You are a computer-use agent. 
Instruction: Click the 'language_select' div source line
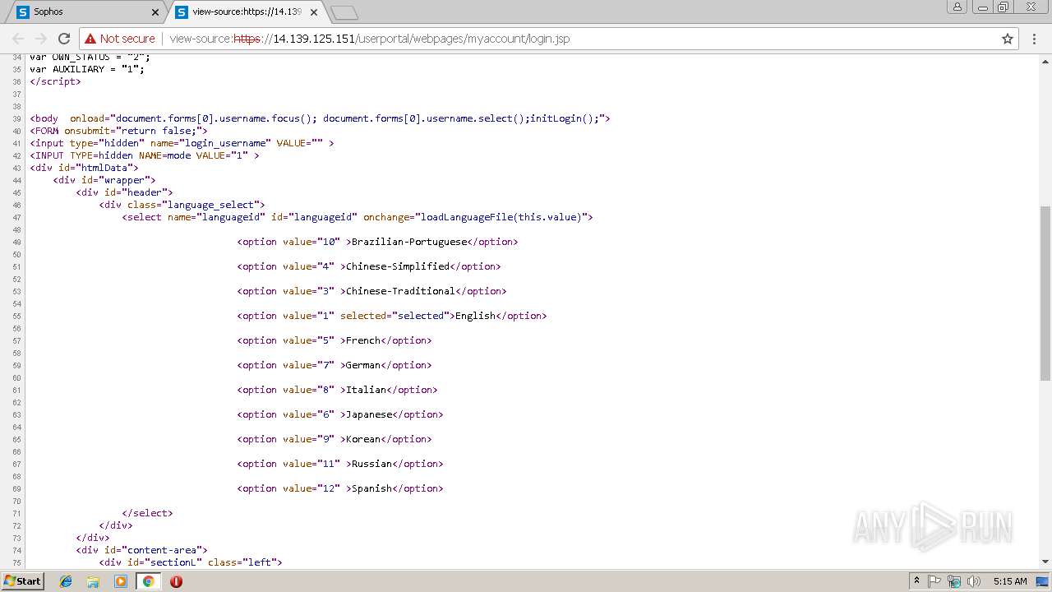pyautogui.click(x=182, y=205)
